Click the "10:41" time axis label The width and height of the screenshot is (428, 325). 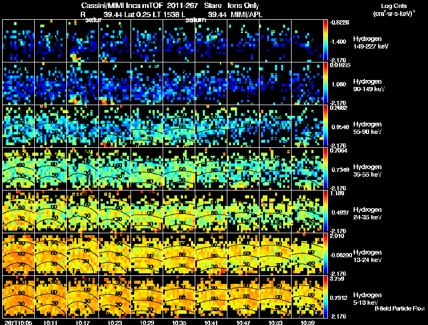[x=211, y=322]
